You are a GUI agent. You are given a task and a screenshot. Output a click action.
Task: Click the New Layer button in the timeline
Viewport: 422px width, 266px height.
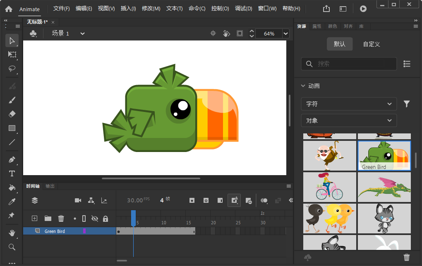click(34, 218)
